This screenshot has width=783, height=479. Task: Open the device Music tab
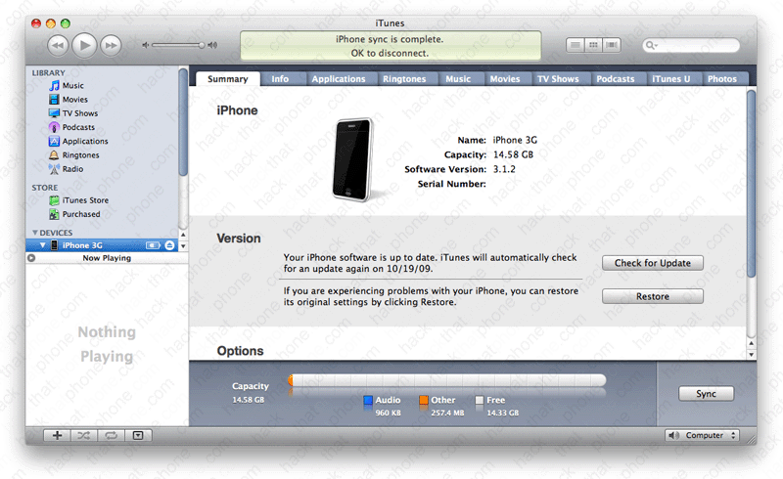458,79
